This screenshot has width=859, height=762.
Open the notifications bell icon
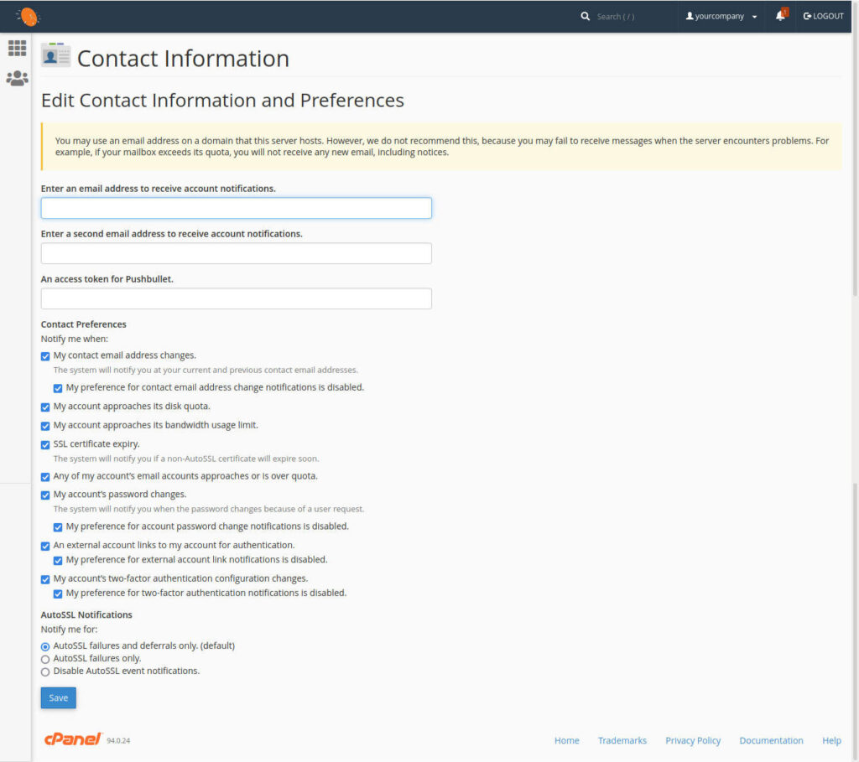tap(781, 15)
